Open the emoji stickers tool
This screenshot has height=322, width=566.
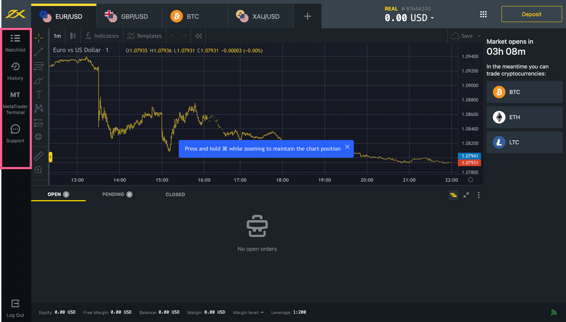pyautogui.click(x=39, y=136)
